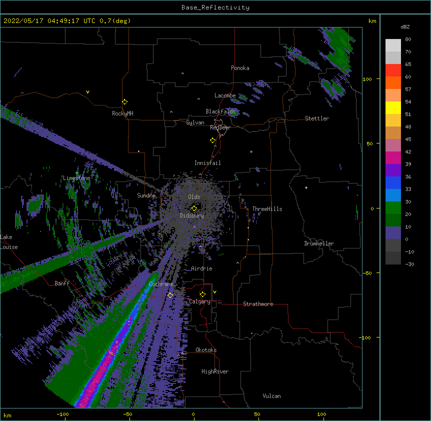
Task: Select the purple 36-39 dBZ legend swatch
Action: pos(393,170)
